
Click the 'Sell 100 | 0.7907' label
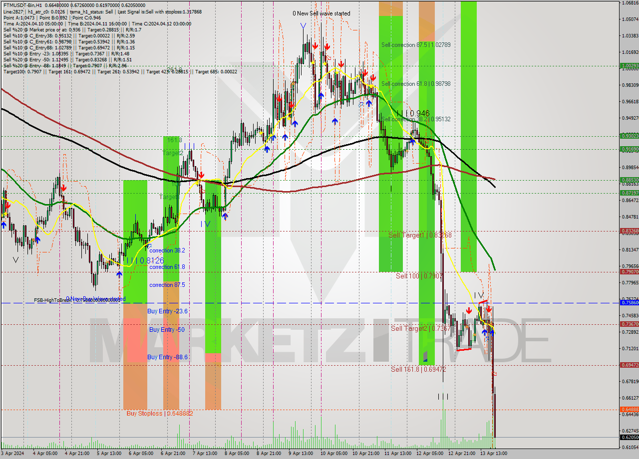coord(419,276)
